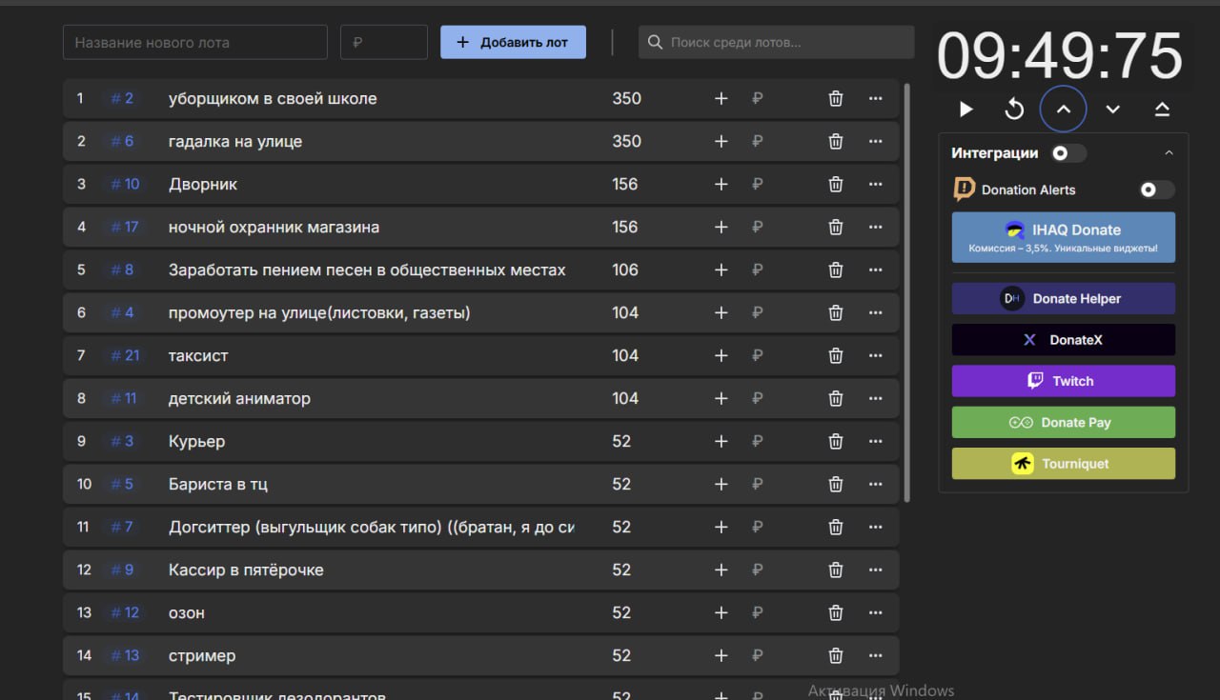Click the 106 amount of the singing lot
The image size is (1220, 700).
pyautogui.click(x=625, y=270)
